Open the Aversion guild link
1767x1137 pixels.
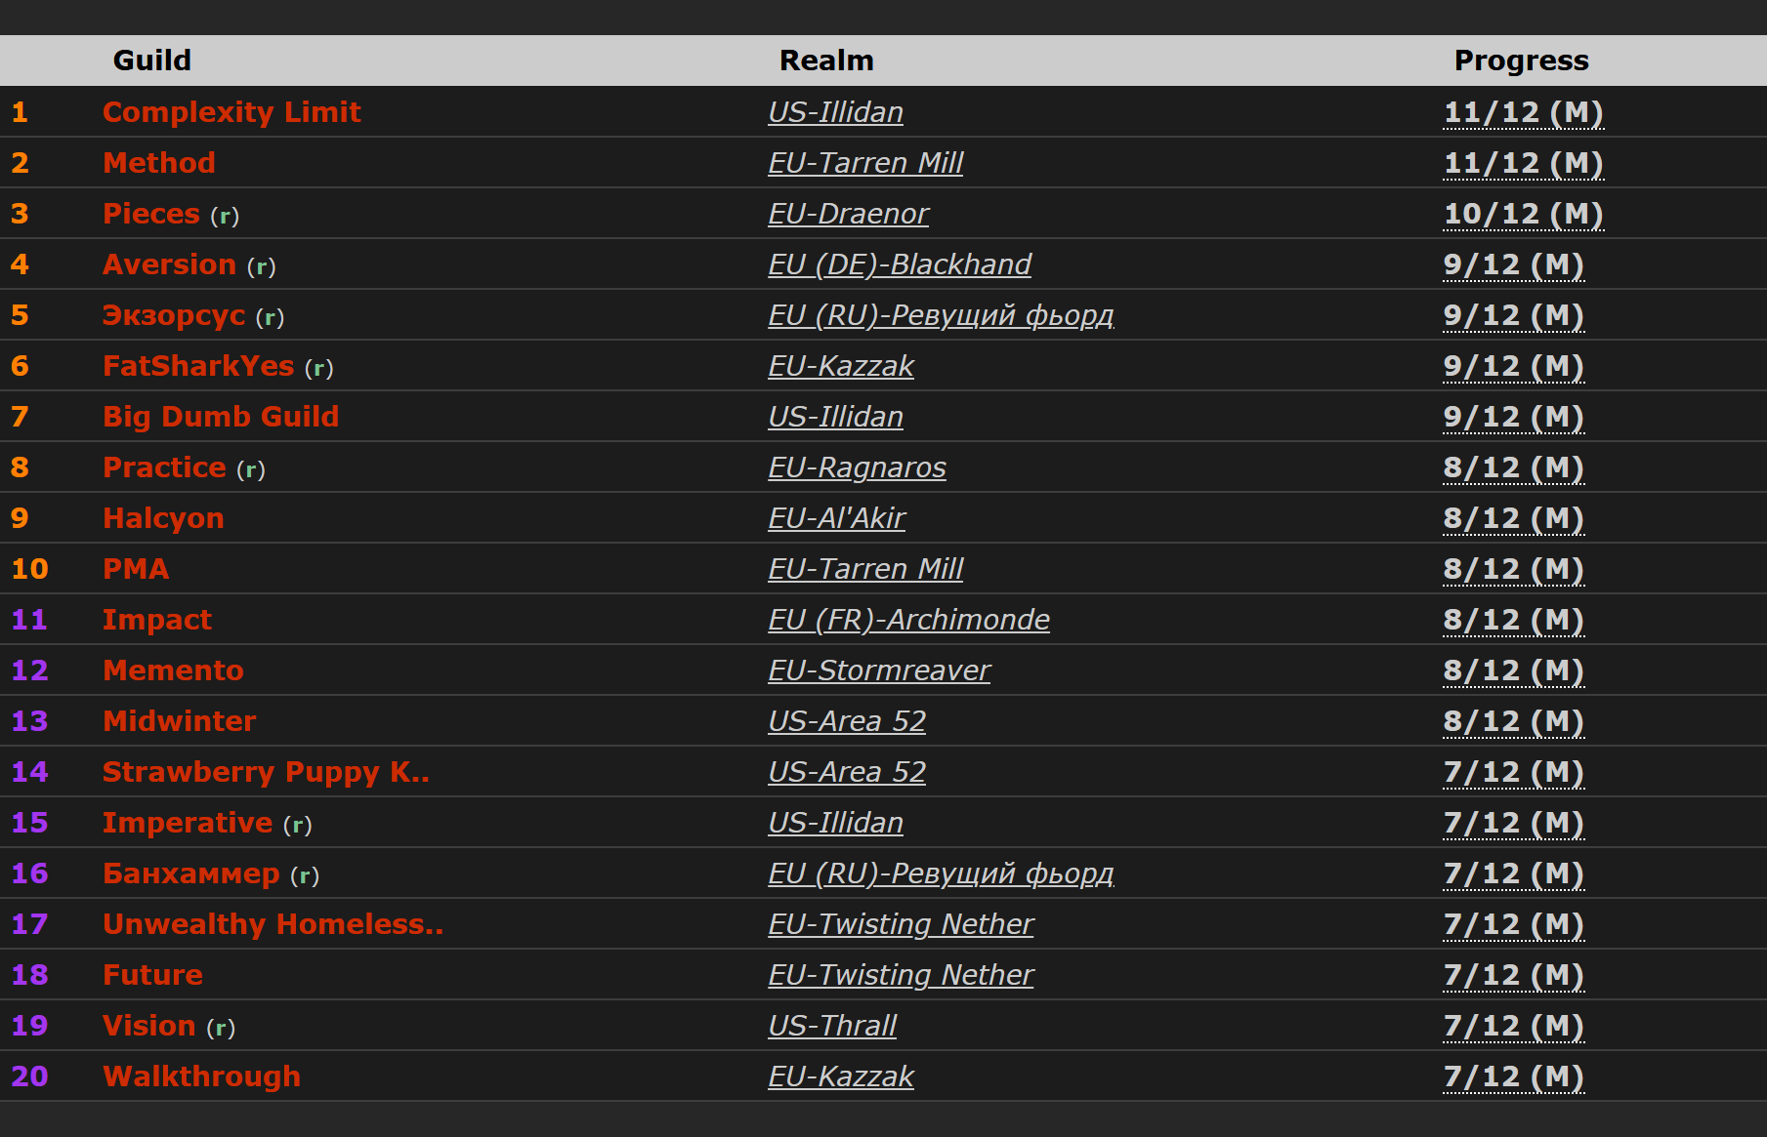[169, 264]
